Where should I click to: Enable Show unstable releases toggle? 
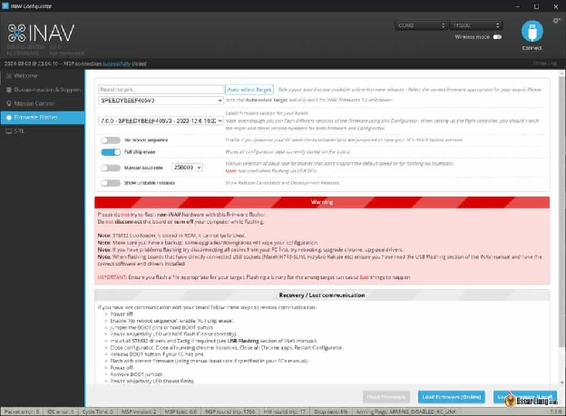click(111, 183)
